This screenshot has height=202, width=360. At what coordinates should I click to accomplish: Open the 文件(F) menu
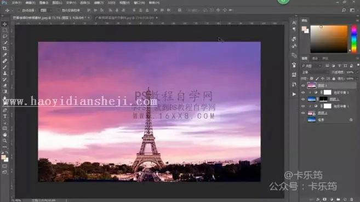(16, 3)
